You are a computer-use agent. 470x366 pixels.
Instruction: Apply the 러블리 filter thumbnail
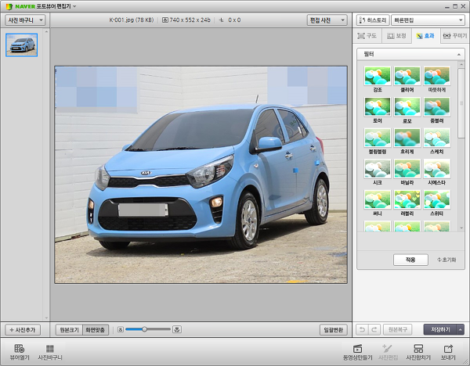pyautogui.click(x=407, y=199)
